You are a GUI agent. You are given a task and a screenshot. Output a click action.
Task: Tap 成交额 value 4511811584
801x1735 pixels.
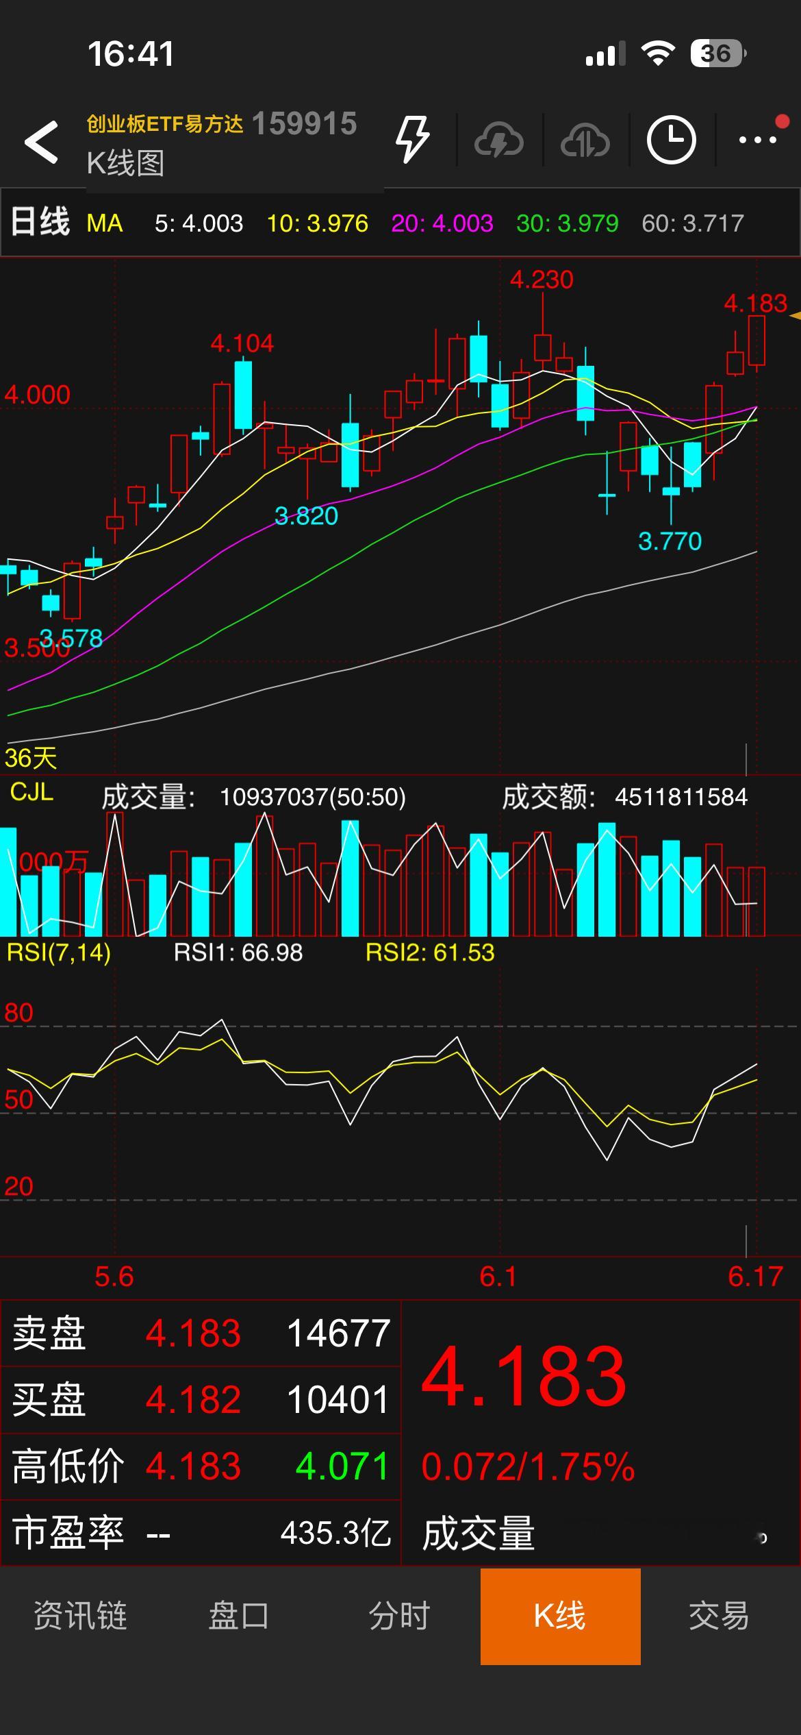tap(681, 797)
